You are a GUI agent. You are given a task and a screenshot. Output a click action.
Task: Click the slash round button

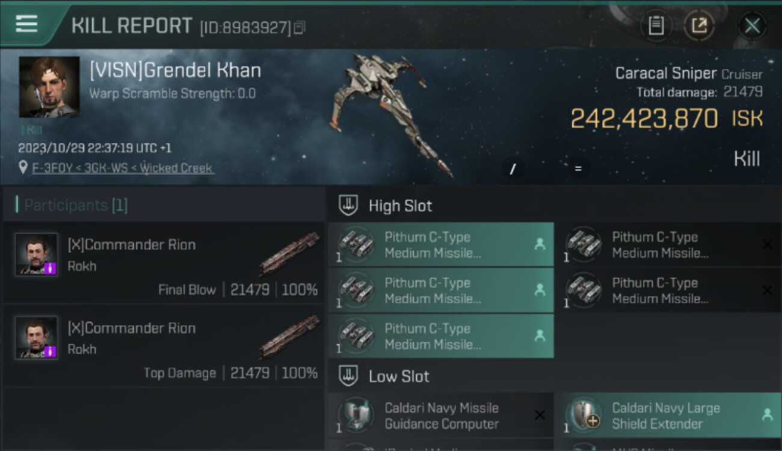(x=513, y=169)
